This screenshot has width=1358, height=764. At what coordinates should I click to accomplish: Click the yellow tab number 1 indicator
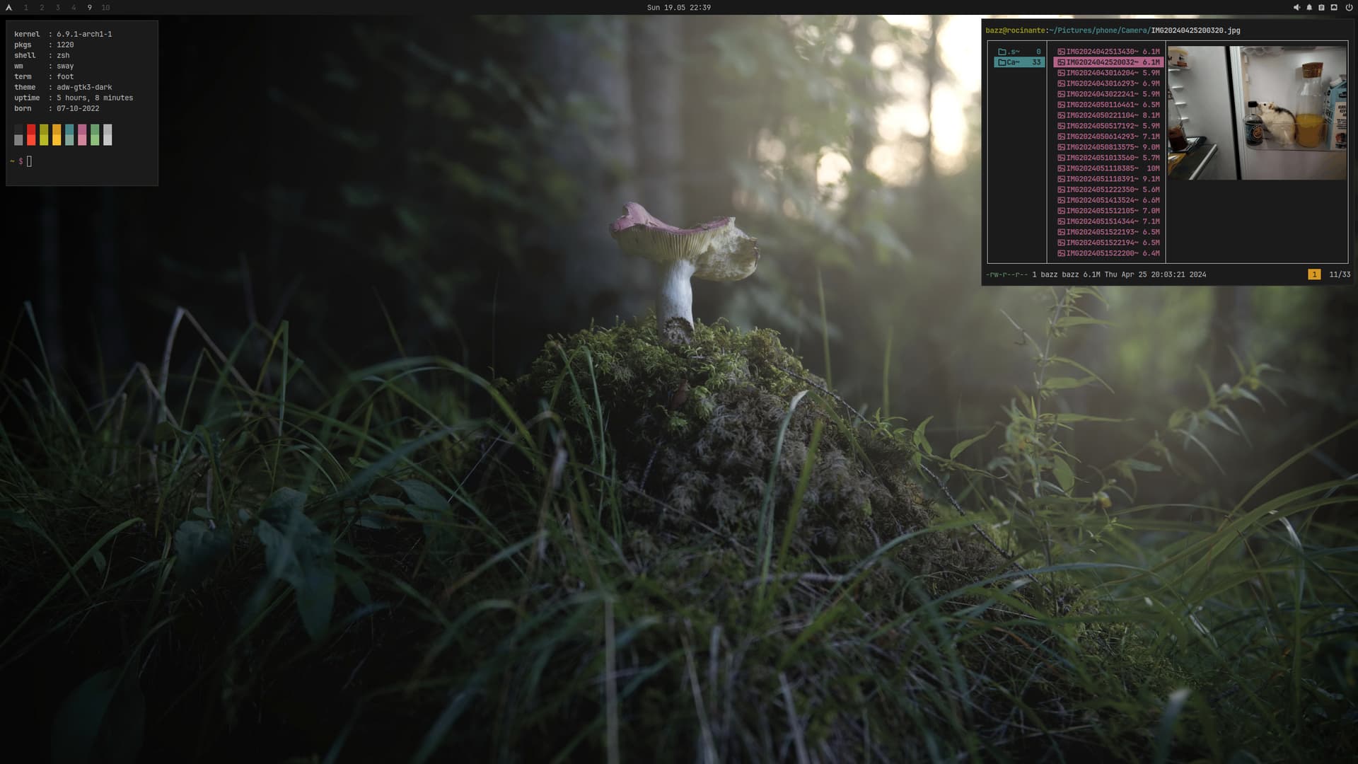(1314, 274)
